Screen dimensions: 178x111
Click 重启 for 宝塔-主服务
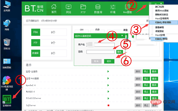tap(154, 71)
